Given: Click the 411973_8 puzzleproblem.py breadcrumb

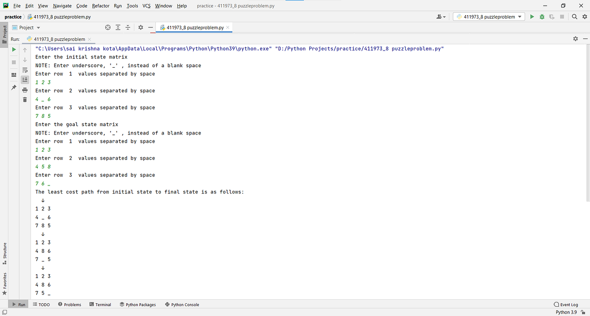Looking at the screenshot, I should 59,17.
